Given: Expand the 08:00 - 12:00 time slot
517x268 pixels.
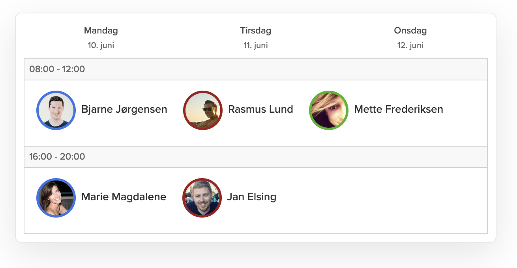Looking at the screenshot, I should (58, 69).
